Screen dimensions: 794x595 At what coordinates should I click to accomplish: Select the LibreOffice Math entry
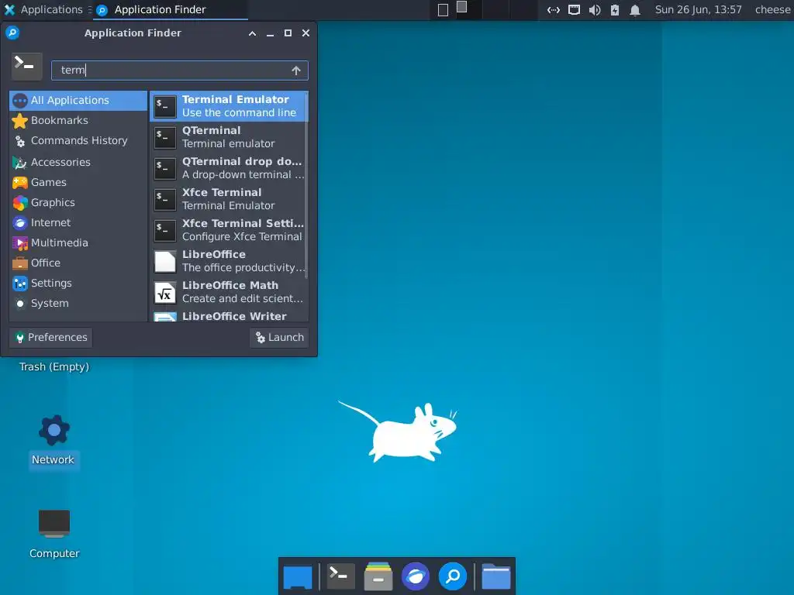click(229, 292)
